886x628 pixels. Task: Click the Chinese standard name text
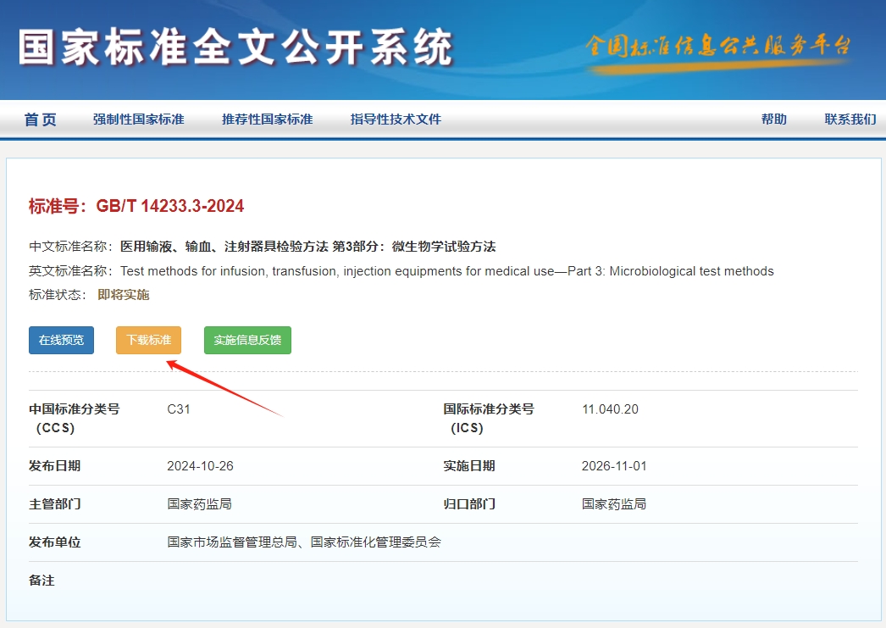pos(307,247)
